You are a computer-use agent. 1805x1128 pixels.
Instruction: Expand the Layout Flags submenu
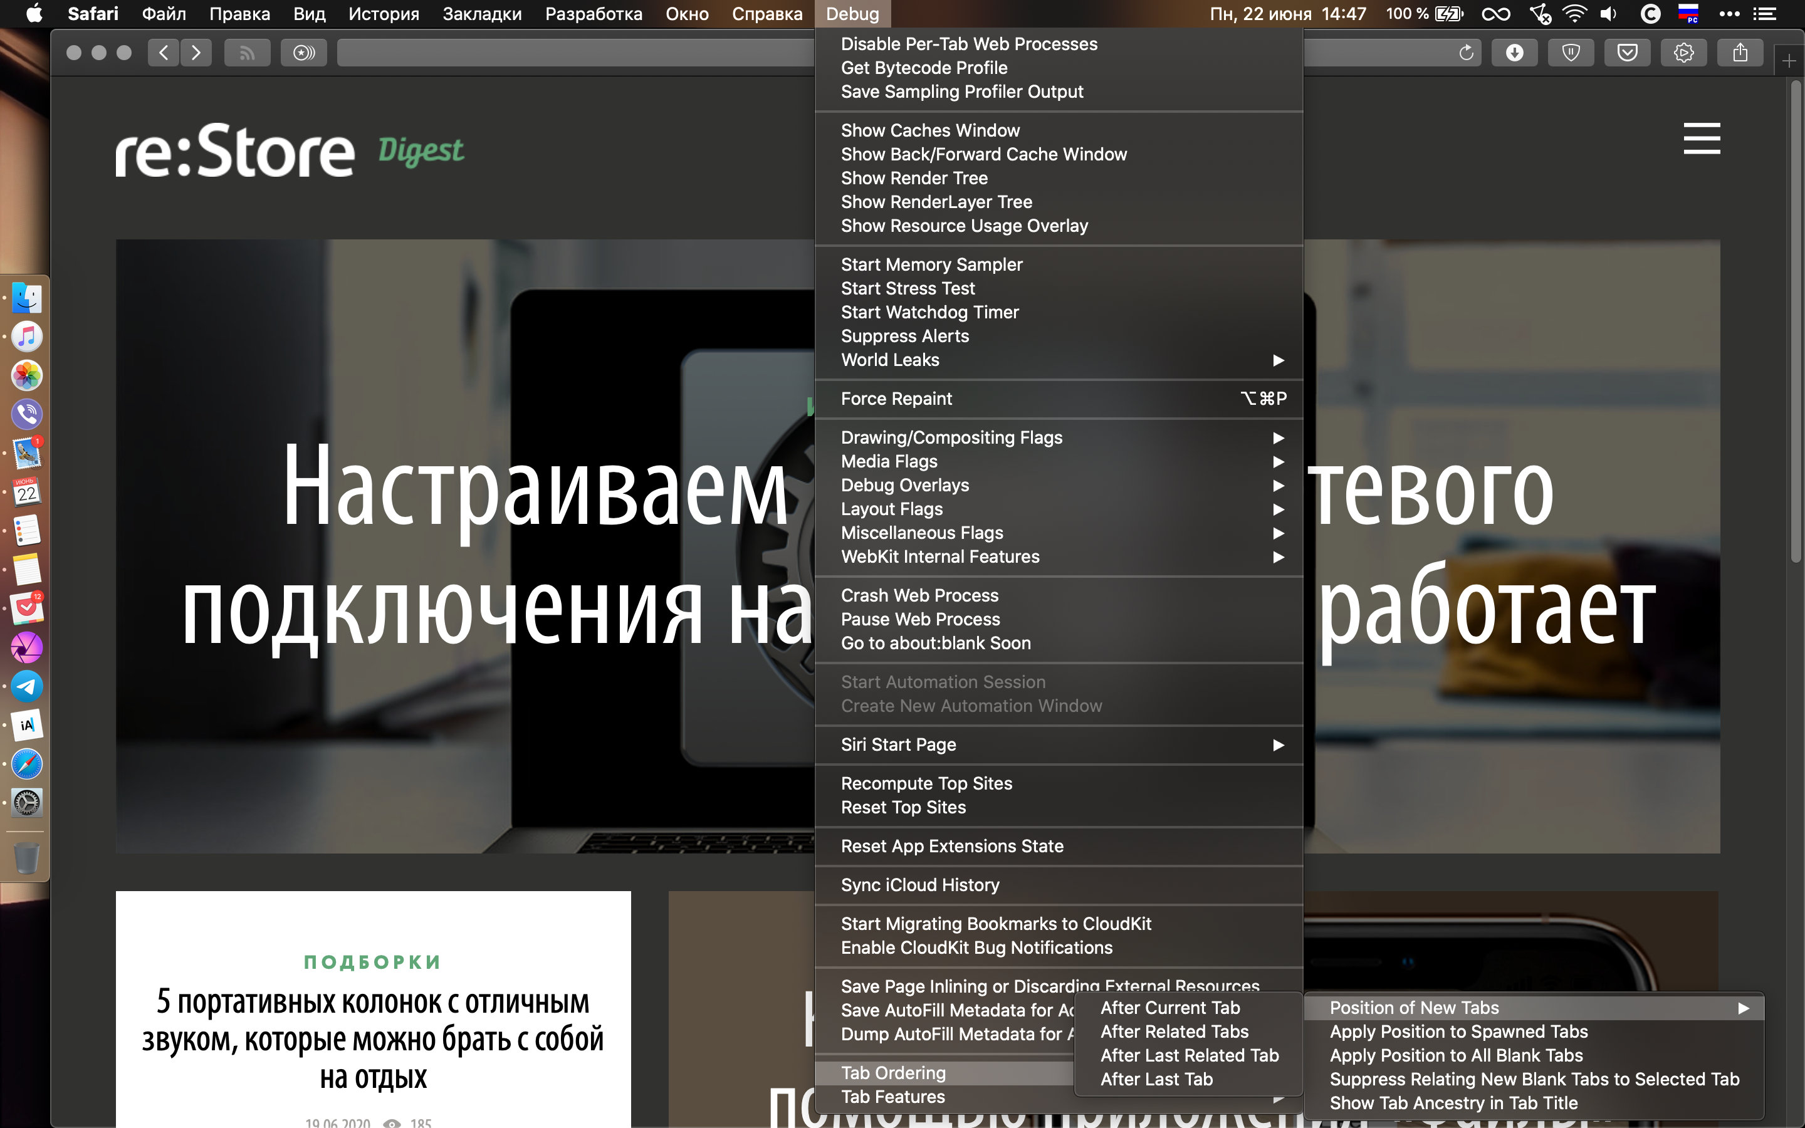[x=1059, y=509]
